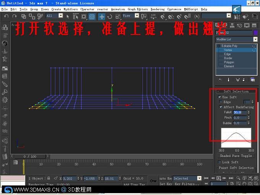Click Selection Lock padlock toggle

point(49,178)
